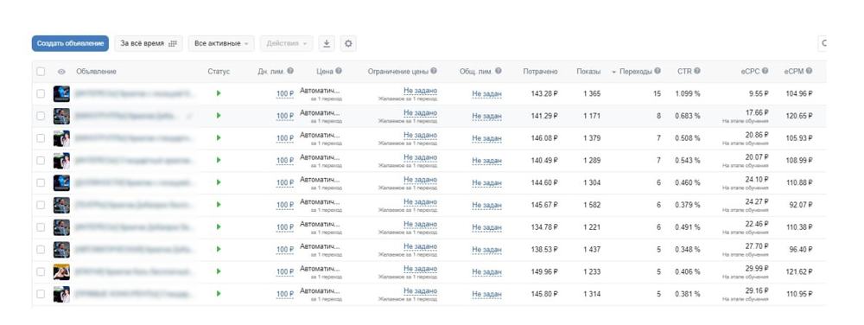Check the ad with 144.60 ₽ spent
The width and height of the screenshot is (864, 325).
pos(41,182)
